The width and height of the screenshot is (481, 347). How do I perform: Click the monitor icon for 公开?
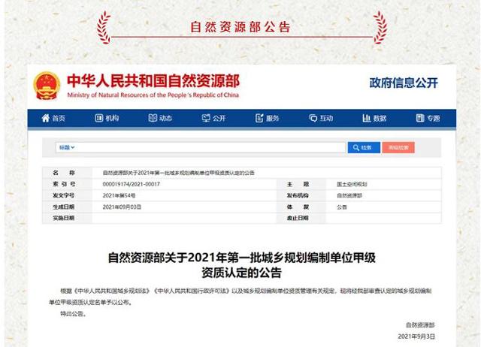point(206,119)
